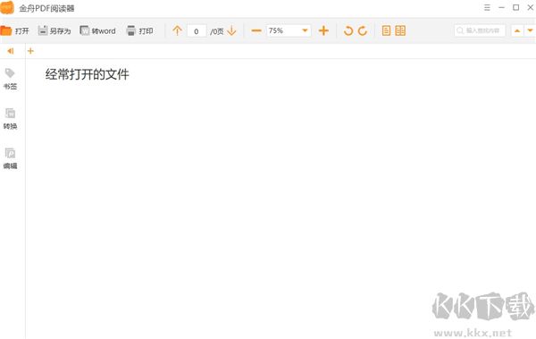Zoom in with the plus icon

click(x=323, y=30)
